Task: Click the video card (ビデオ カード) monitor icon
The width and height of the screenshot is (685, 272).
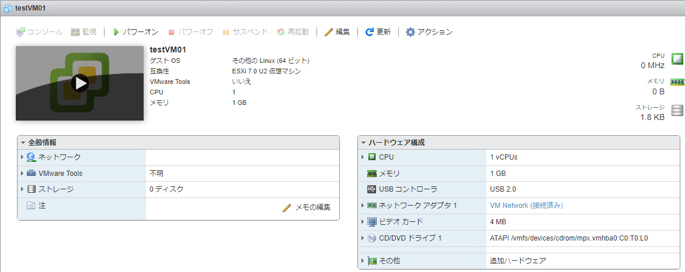Action: 372,222
